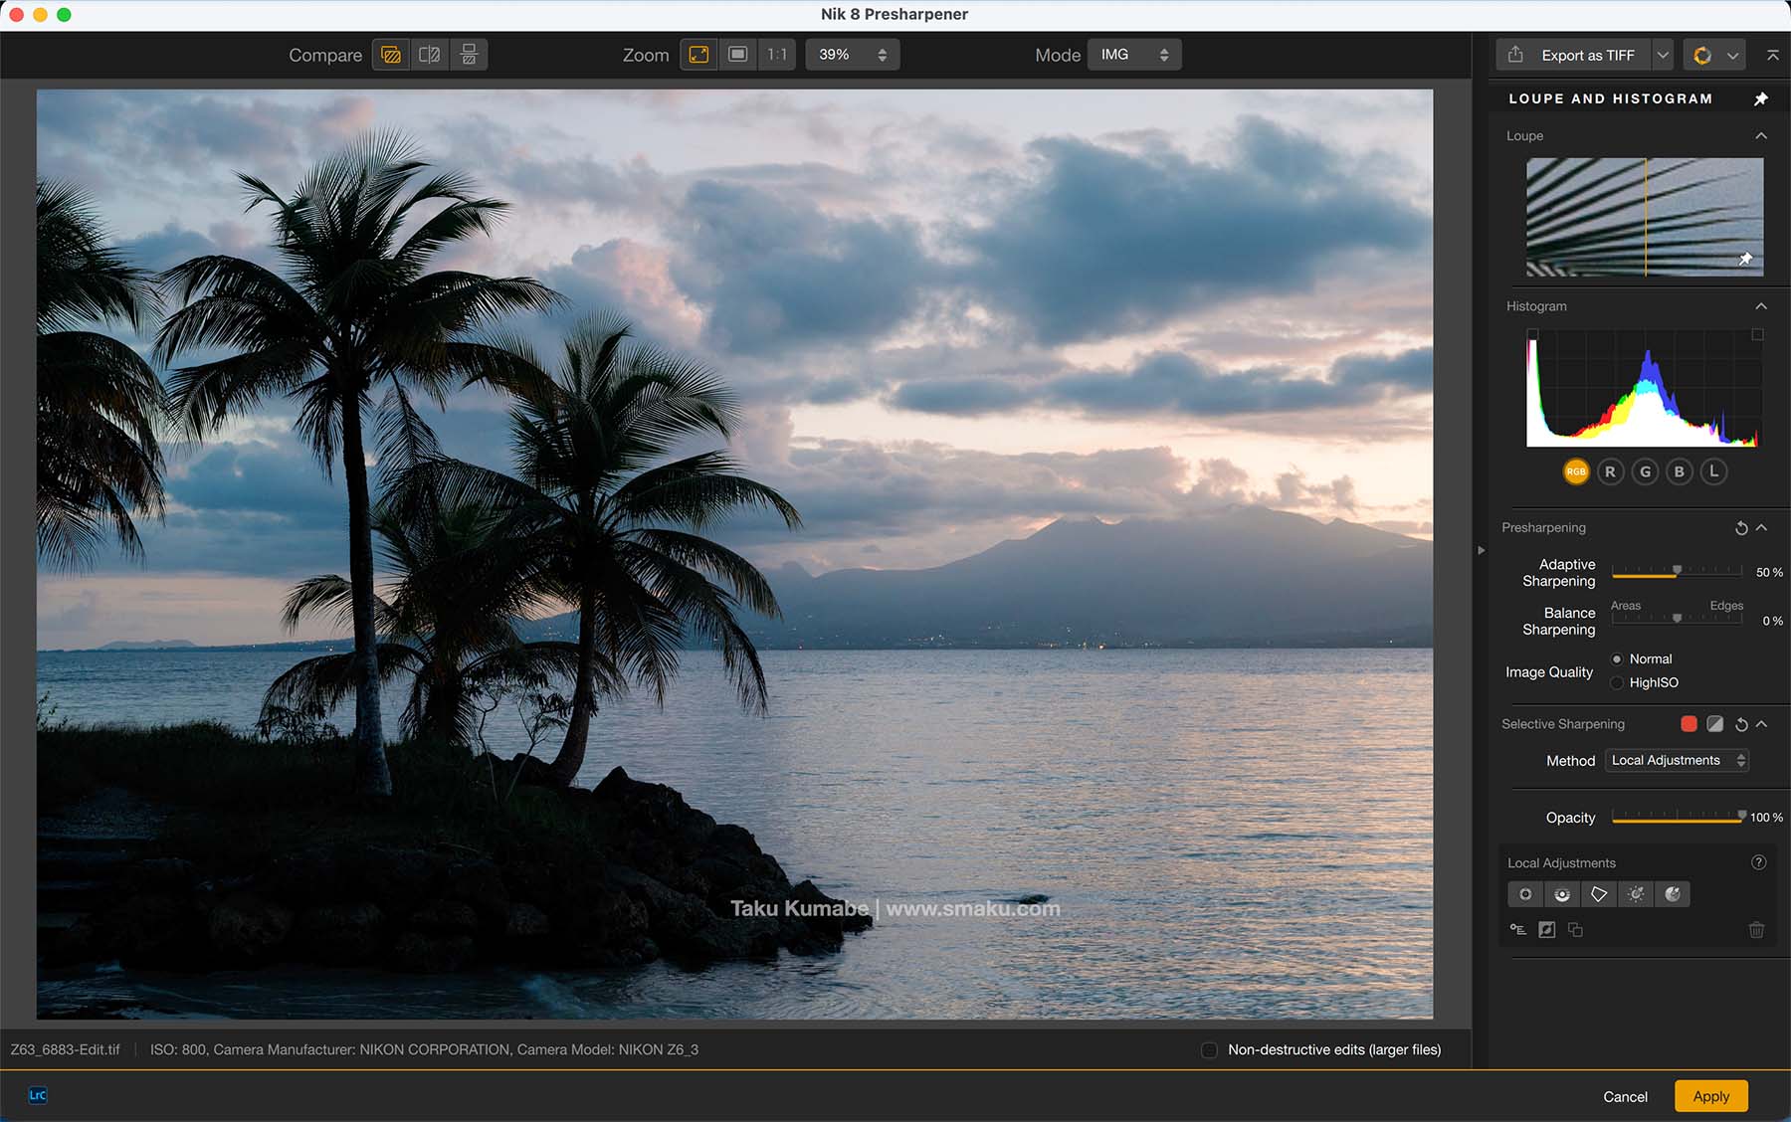
Task: Add a Control Point local adjustment
Action: pyautogui.click(x=1524, y=894)
